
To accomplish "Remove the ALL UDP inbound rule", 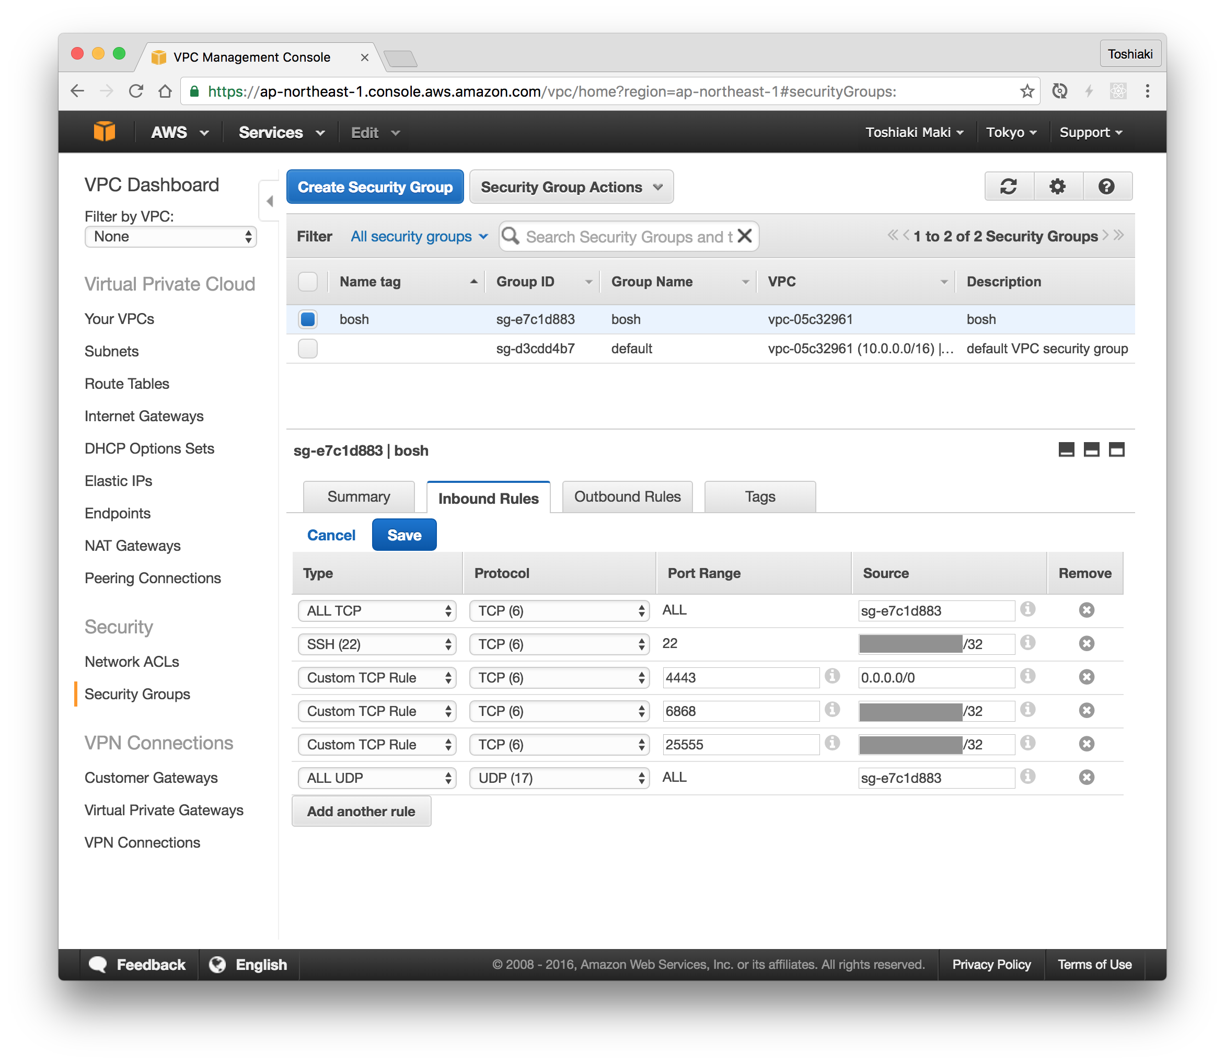I will (1086, 777).
